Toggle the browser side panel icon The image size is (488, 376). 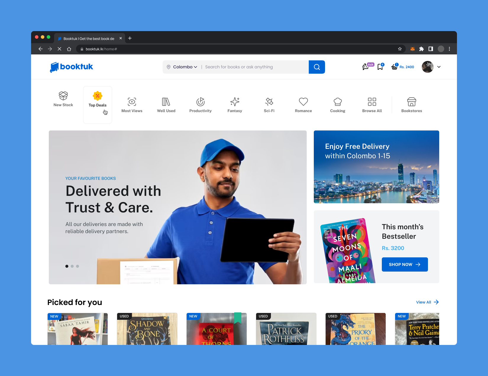pyautogui.click(x=431, y=49)
